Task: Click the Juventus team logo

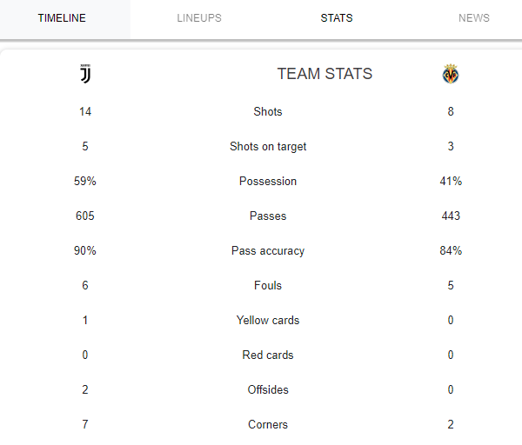Action: tap(85, 74)
